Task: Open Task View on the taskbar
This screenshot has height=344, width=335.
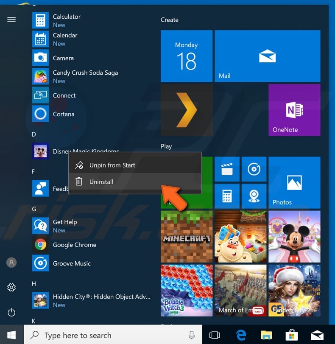Action: point(215,335)
